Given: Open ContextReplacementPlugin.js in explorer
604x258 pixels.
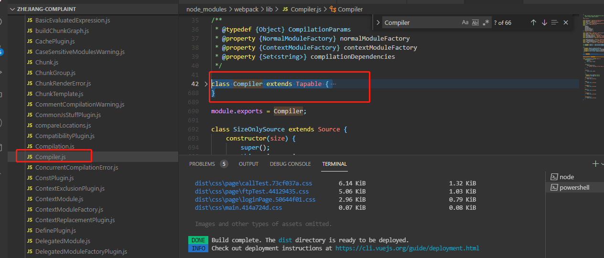Looking at the screenshot, I should coord(75,220).
